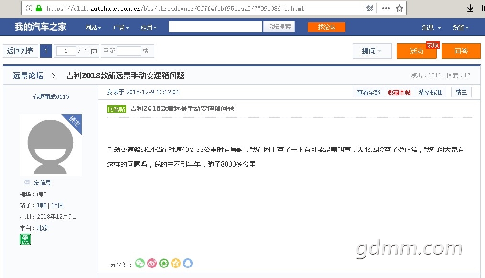Click the 精华：0帖 stat
485x278 pixels.
click(32, 194)
